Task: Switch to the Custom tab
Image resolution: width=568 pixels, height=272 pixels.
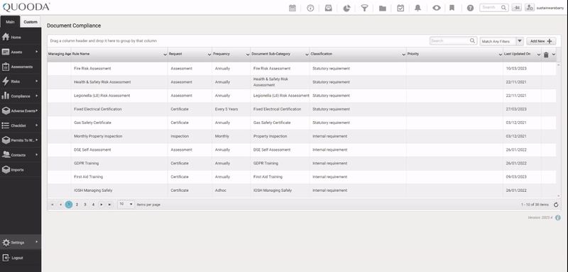Action: tap(31, 22)
